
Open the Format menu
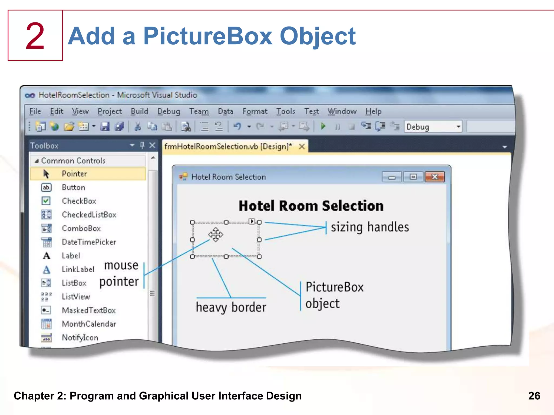[255, 111]
